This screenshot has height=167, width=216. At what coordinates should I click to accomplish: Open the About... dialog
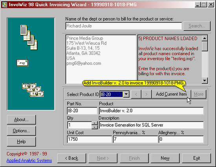pos(21,120)
